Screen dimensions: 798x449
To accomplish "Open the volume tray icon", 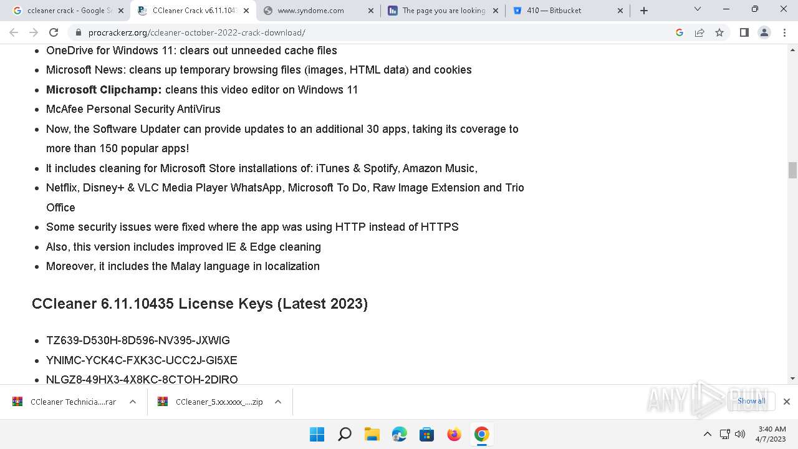I will 740,434.
